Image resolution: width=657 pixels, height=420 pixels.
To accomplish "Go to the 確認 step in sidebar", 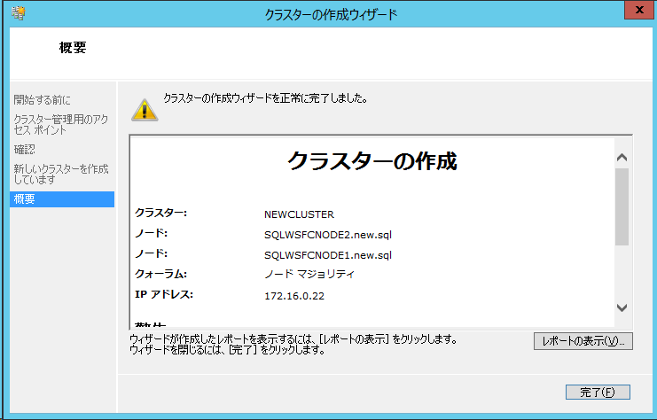I will (x=25, y=149).
